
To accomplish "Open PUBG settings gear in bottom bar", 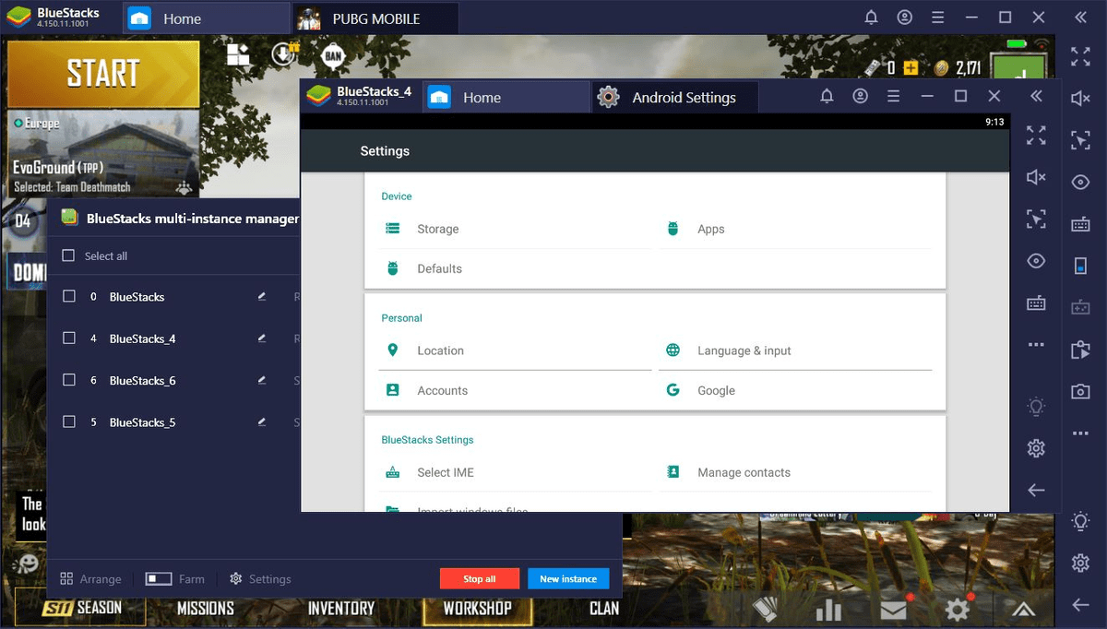I will pyautogui.click(x=958, y=609).
